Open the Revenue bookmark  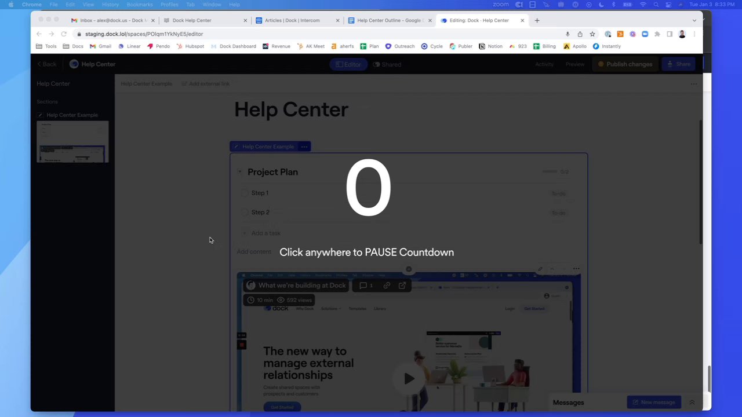coord(277,46)
